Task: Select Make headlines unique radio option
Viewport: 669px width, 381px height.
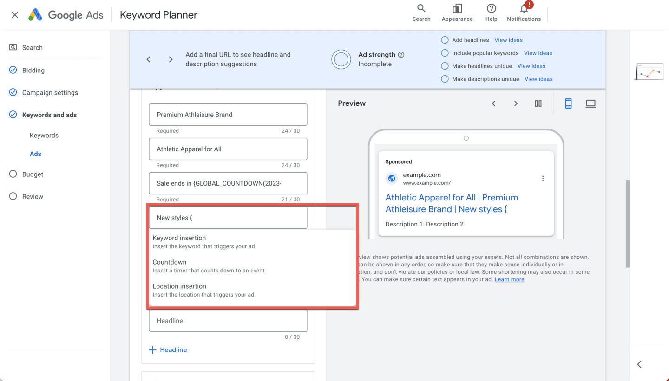Action: (x=445, y=66)
